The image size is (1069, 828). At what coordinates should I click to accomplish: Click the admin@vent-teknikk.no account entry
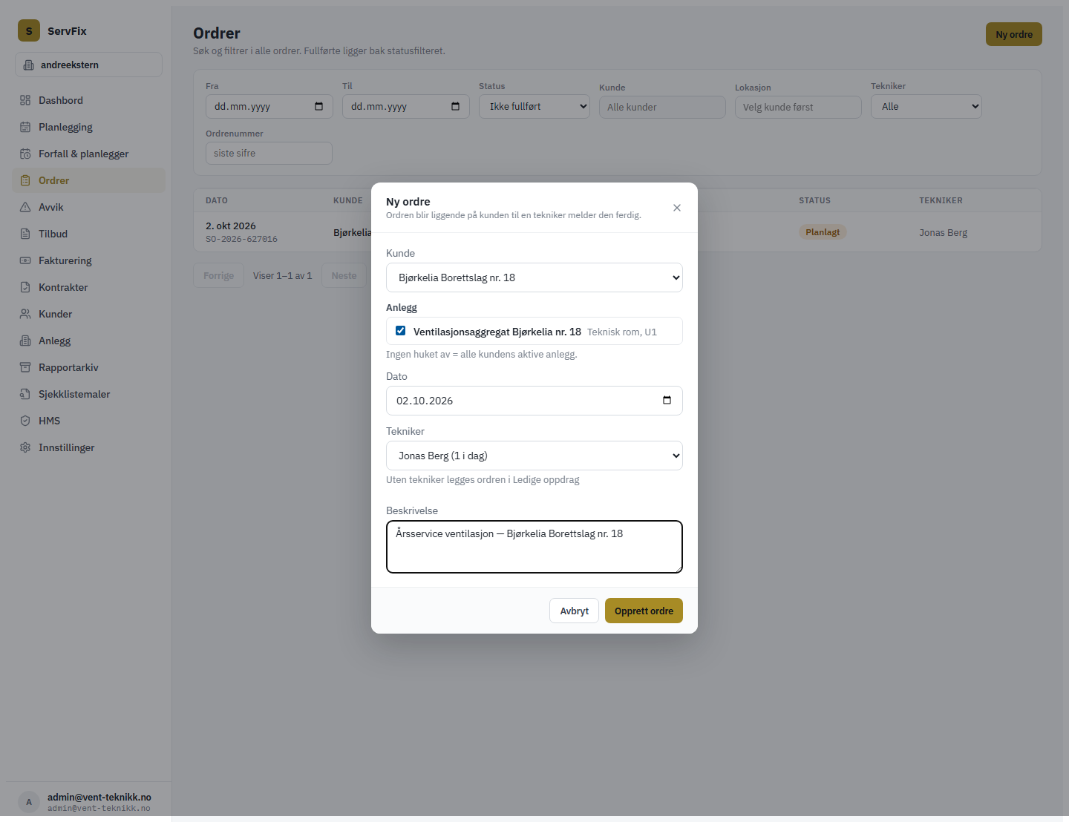pyautogui.click(x=88, y=802)
